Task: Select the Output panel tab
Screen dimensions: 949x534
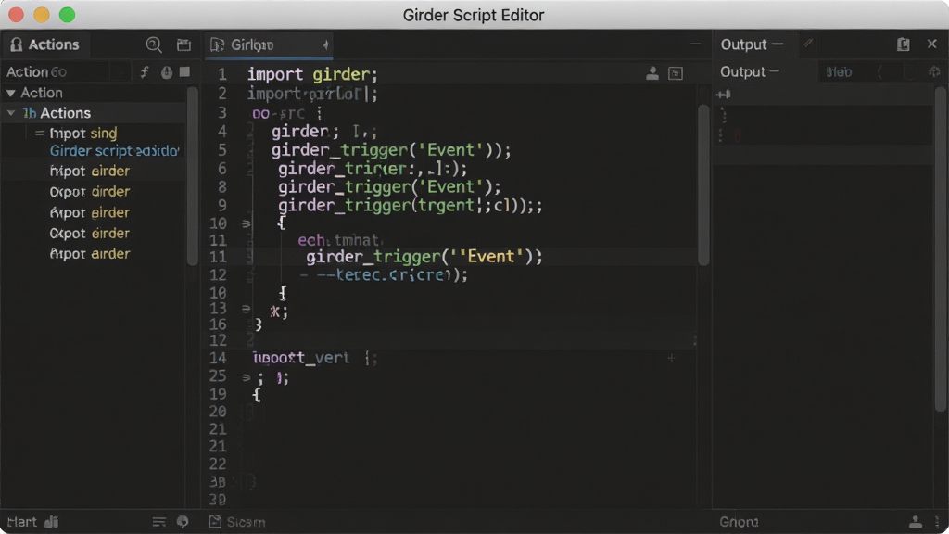Action: tap(752, 44)
